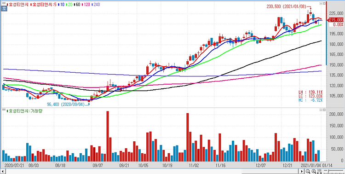The height and width of the screenshot is (174, 345).
Task: Click the 2021/01/04 date axis label
Action: coord(311,165)
